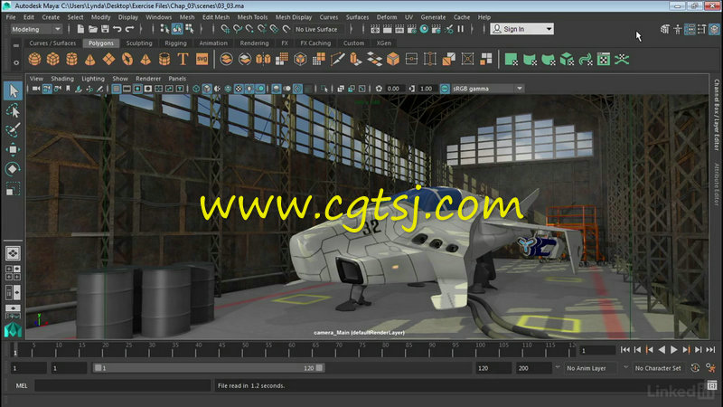Open the No Anim Layer dropdown arrow
The image size is (723, 407).
pos(558,367)
